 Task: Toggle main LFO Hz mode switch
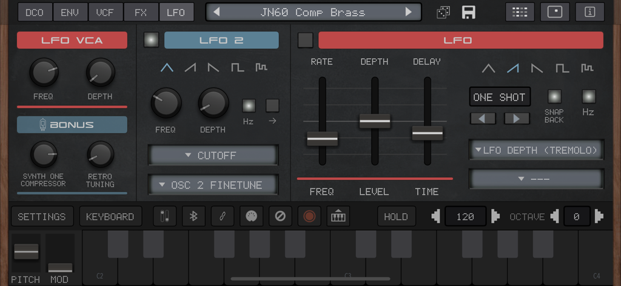(588, 96)
